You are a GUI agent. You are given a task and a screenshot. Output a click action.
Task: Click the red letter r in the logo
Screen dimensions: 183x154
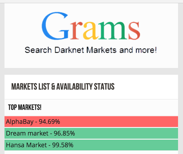pyautogui.click(x=76, y=30)
